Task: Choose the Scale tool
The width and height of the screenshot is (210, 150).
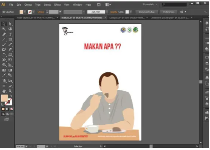Action: pyautogui.click(x=10, y=55)
